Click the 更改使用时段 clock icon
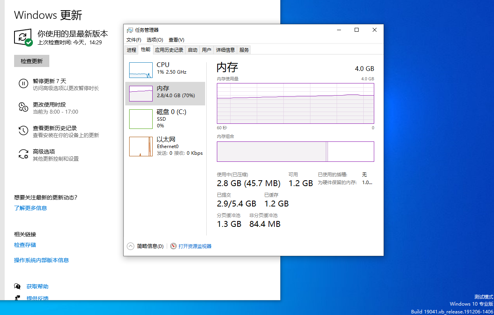 [x=23, y=107]
